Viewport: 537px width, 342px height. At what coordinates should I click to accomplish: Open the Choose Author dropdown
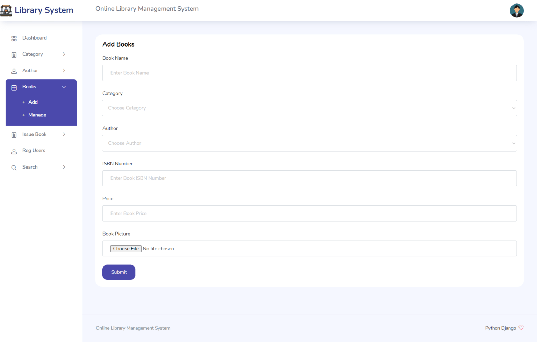click(x=309, y=143)
